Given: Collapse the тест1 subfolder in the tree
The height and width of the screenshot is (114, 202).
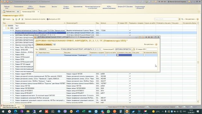Looking at the screenshot, I should click(x=6, y=28).
